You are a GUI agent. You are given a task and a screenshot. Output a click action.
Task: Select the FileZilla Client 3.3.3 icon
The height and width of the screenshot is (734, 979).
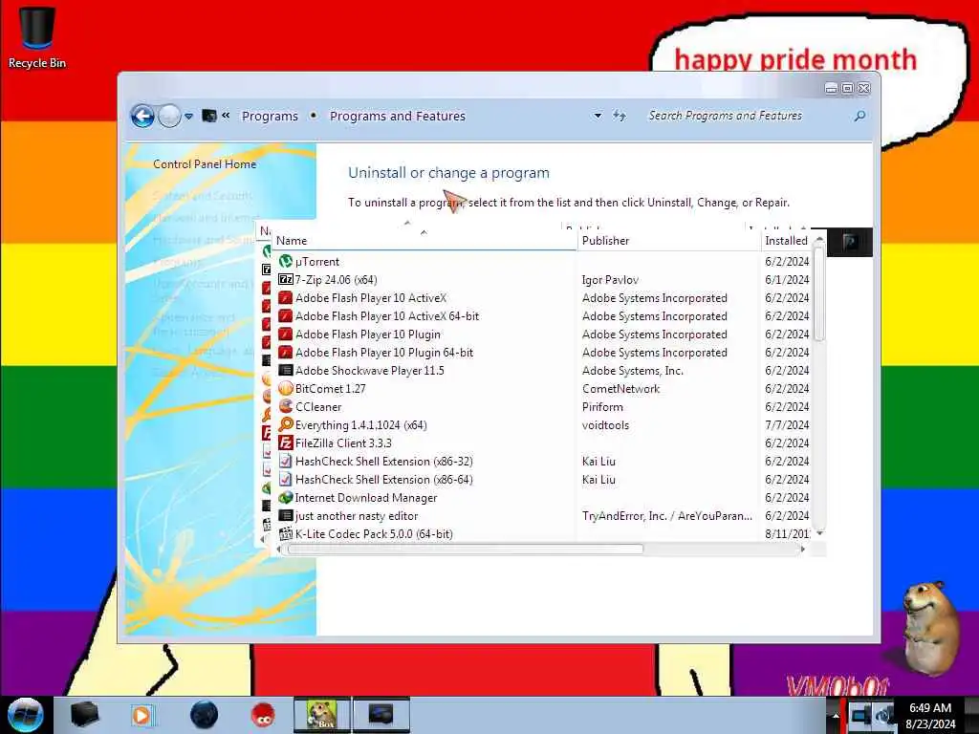click(x=286, y=443)
